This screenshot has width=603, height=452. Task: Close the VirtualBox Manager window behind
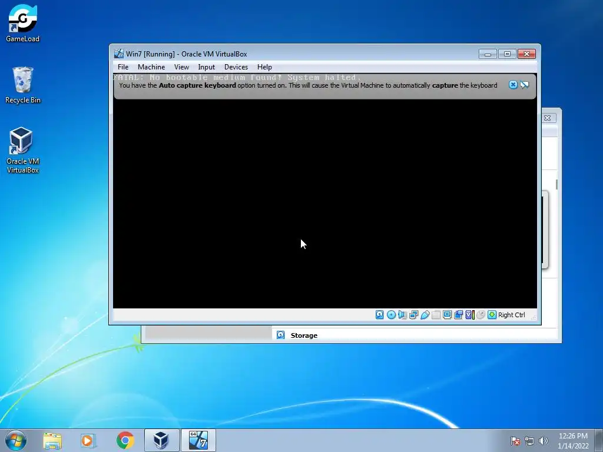[548, 118]
